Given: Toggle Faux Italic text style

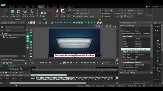Looking at the screenshot, I should [107, 16].
